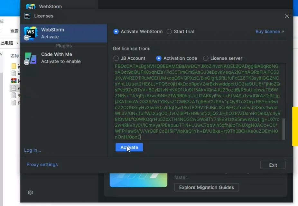This screenshot has width=298, height=206.
Task: Click the "Plugins" section label
Action: click(64, 46)
